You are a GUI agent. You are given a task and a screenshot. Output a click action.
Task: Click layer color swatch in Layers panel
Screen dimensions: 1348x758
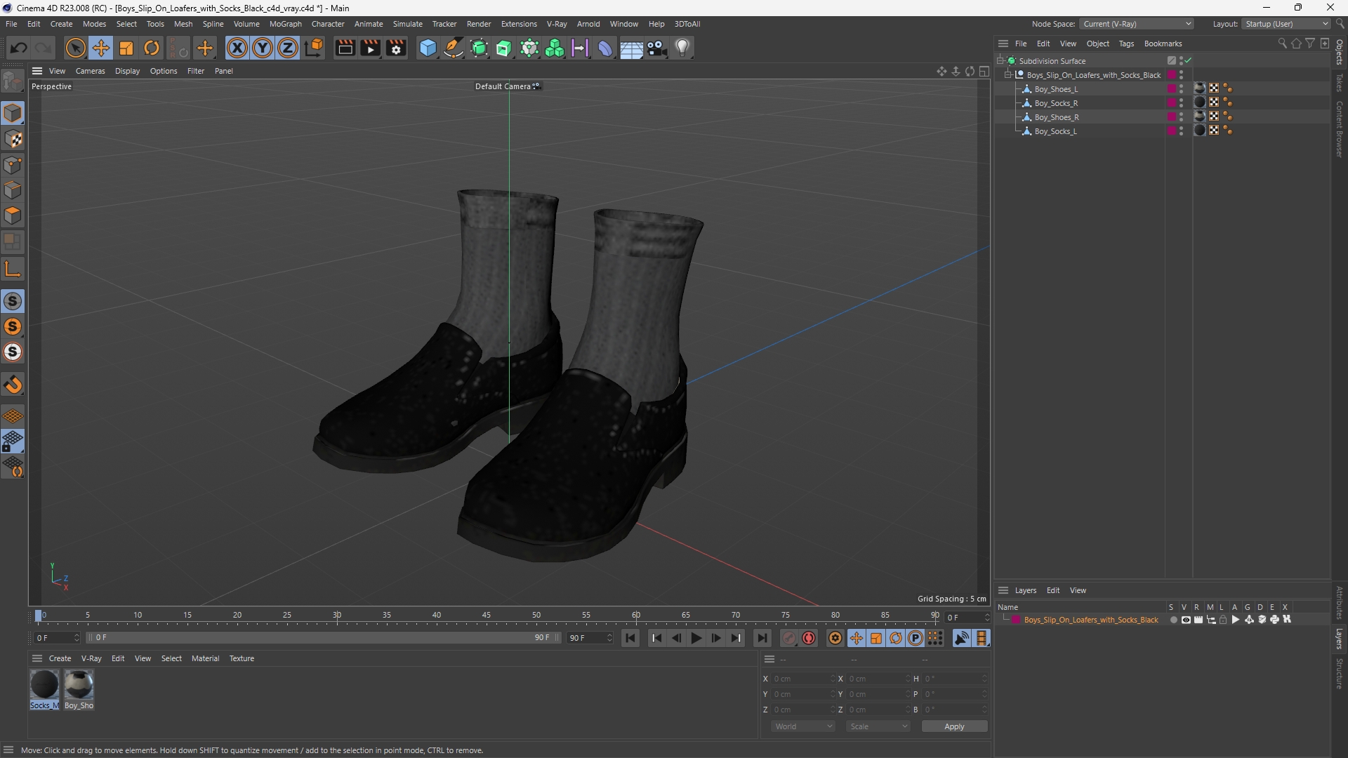[x=1015, y=620]
